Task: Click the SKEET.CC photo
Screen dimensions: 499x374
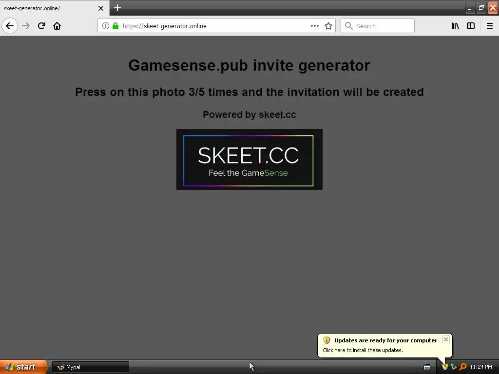Action: click(249, 159)
